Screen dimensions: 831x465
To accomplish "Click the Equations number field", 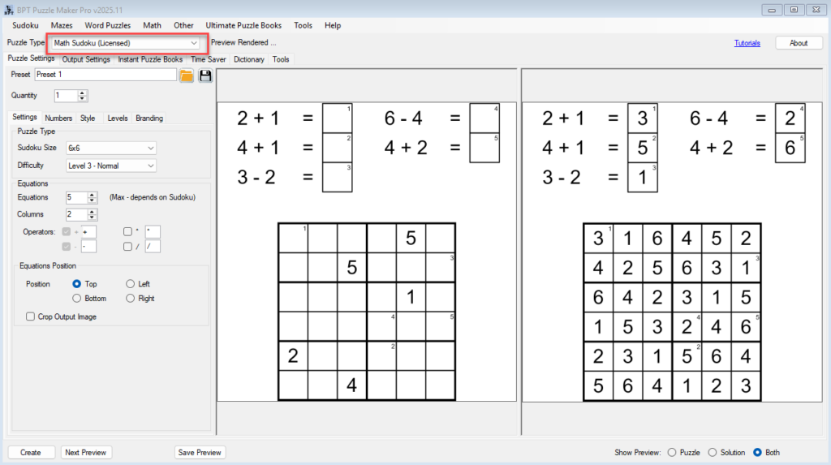I will coord(76,198).
